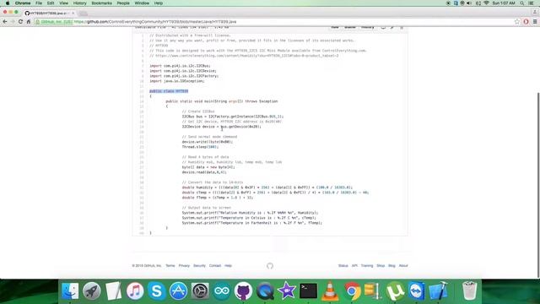Launch VLC cone icon in dock
Viewport: 540px width, 304px height.
tap(330, 290)
